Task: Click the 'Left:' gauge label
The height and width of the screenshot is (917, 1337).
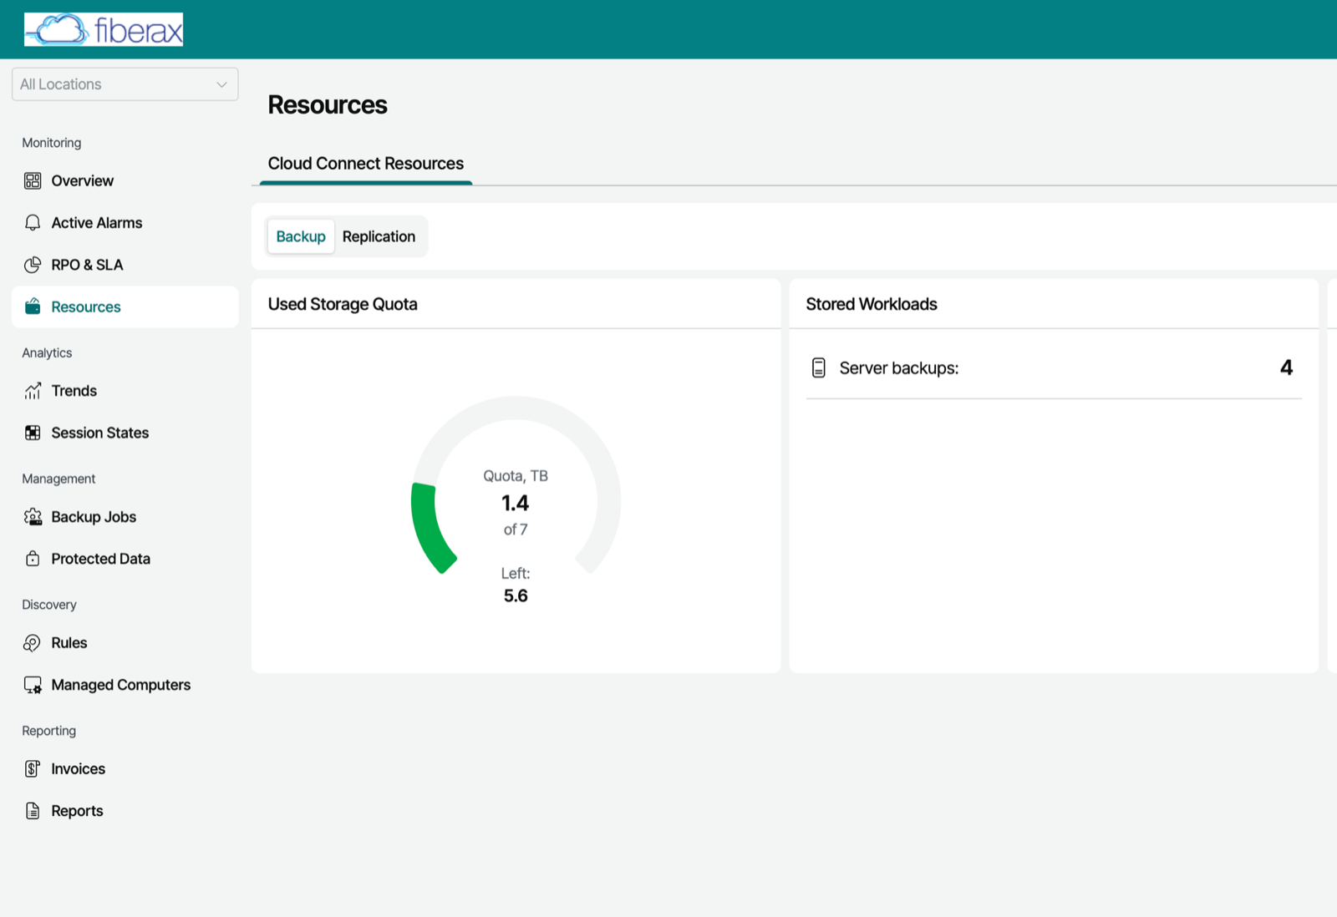Action: pyautogui.click(x=516, y=573)
